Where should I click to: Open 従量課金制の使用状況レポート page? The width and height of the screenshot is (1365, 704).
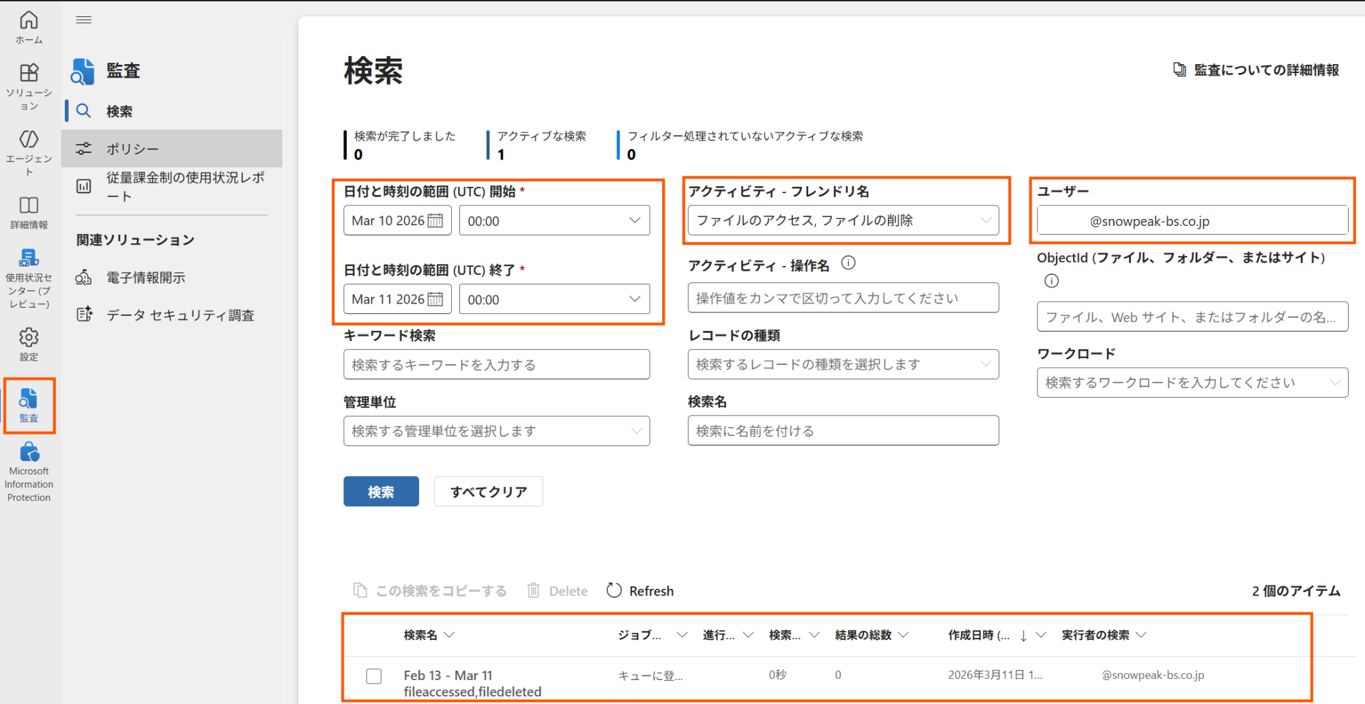(x=184, y=186)
